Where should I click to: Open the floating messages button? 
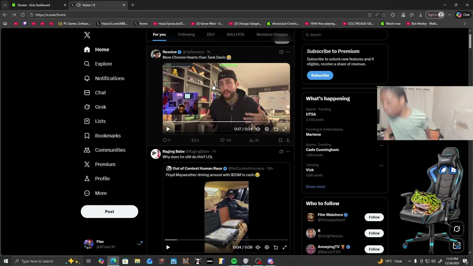click(x=457, y=245)
